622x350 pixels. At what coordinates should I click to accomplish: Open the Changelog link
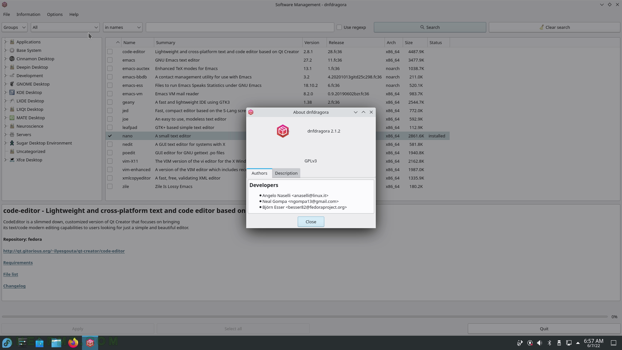pyautogui.click(x=14, y=286)
